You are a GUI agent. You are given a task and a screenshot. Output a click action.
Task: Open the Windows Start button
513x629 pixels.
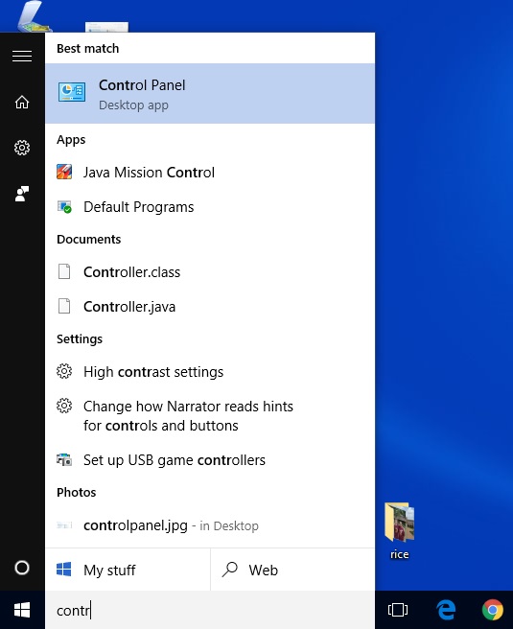[x=22, y=610]
